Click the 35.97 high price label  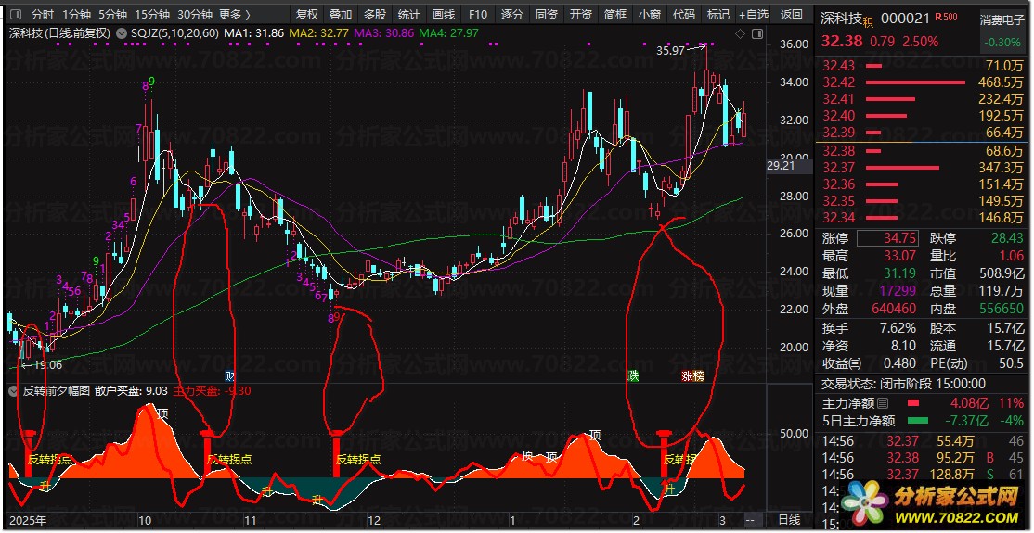(x=671, y=50)
